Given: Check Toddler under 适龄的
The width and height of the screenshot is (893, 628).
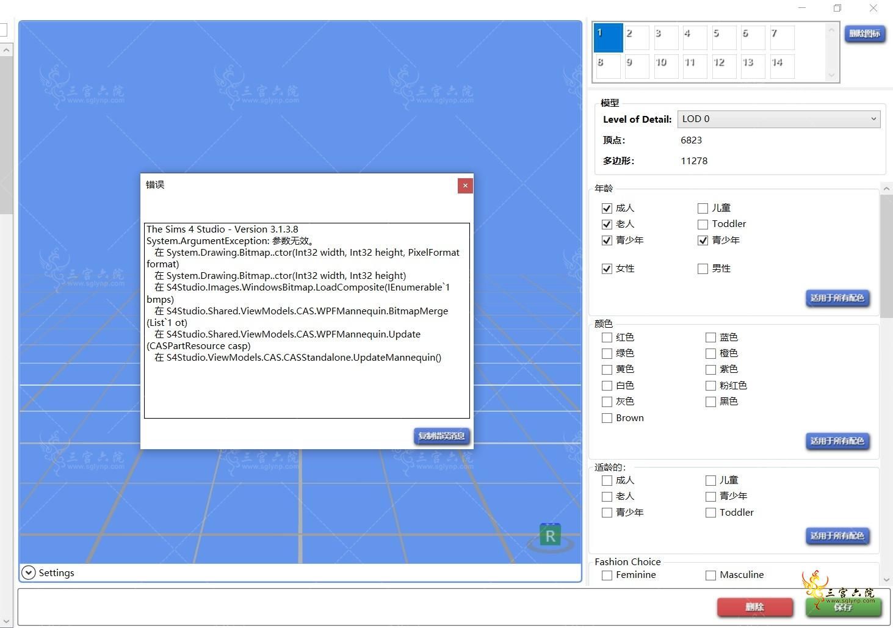Looking at the screenshot, I should [710, 513].
